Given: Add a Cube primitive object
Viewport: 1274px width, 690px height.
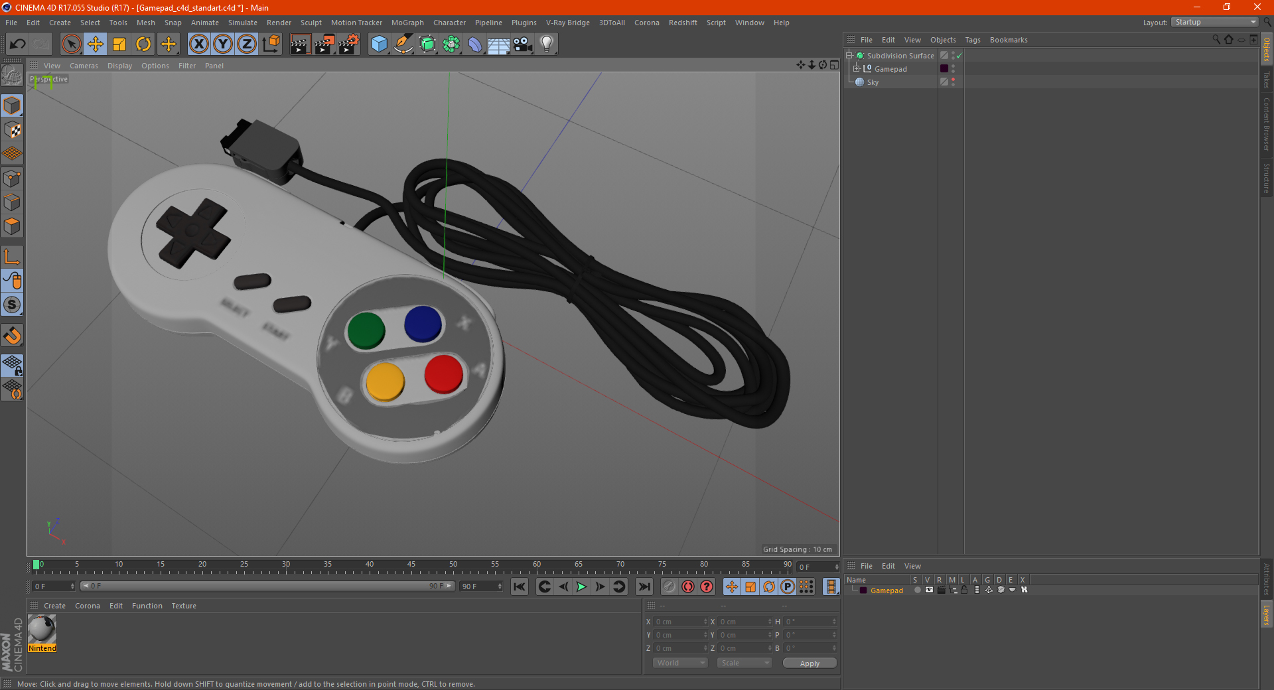Looking at the screenshot, I should point(379,44).
